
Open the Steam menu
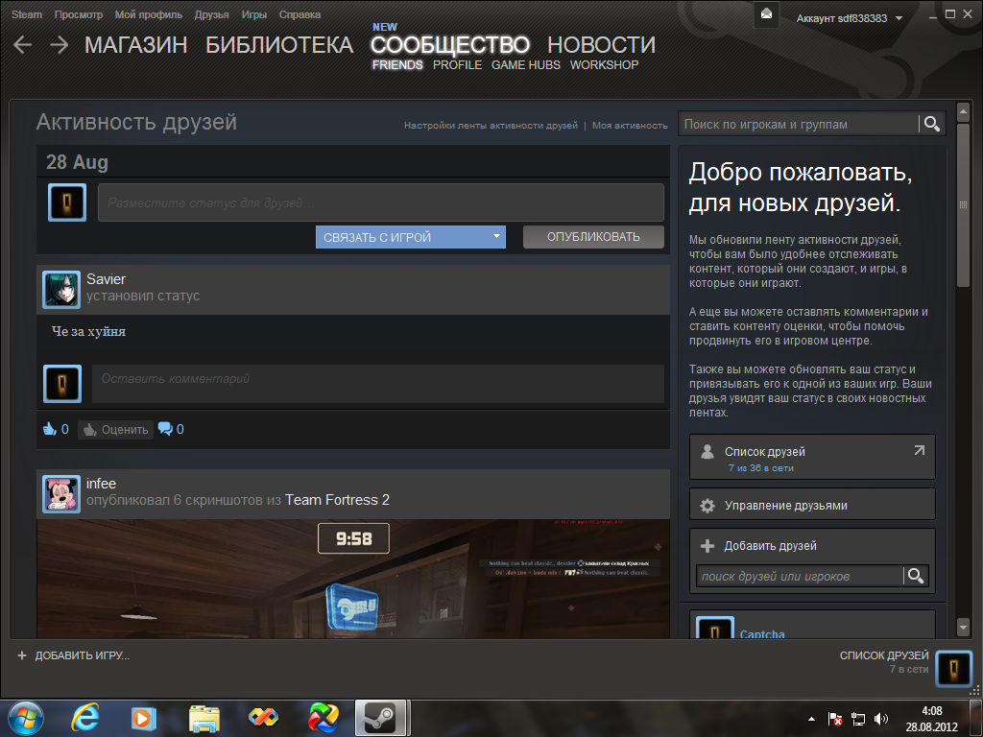coord(26,14)
